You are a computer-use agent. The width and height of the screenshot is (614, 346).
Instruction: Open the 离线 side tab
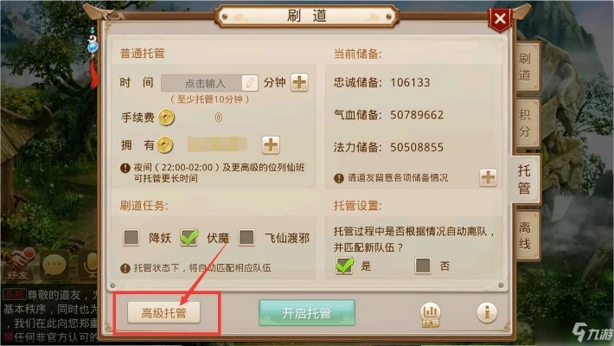click(x=527, y=235)
